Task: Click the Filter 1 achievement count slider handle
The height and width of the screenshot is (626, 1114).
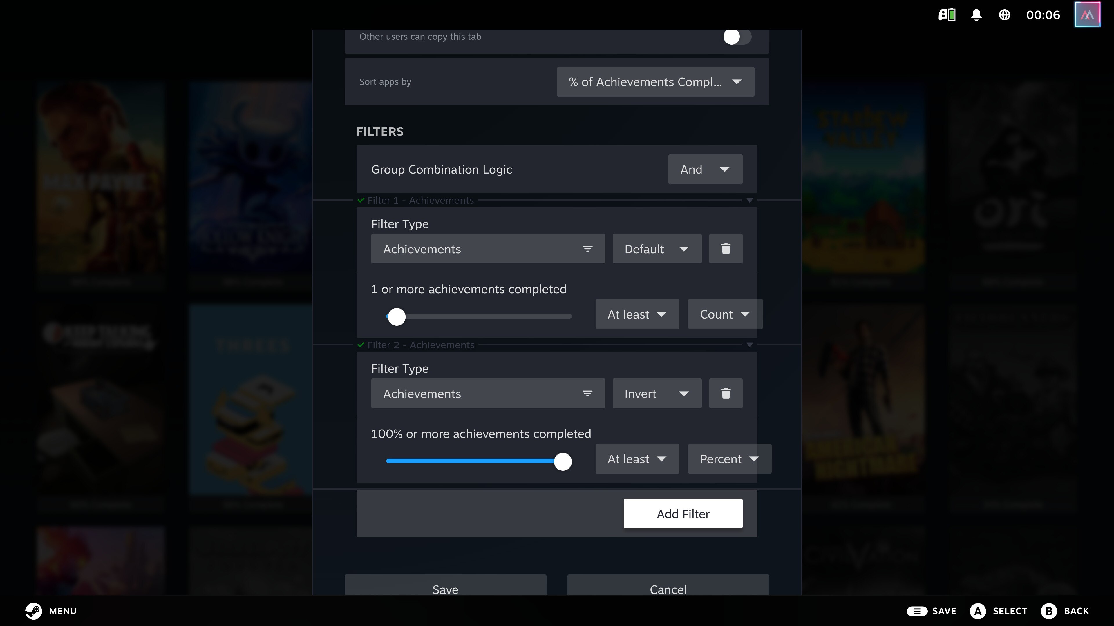Action: click(x=396, y=317)
